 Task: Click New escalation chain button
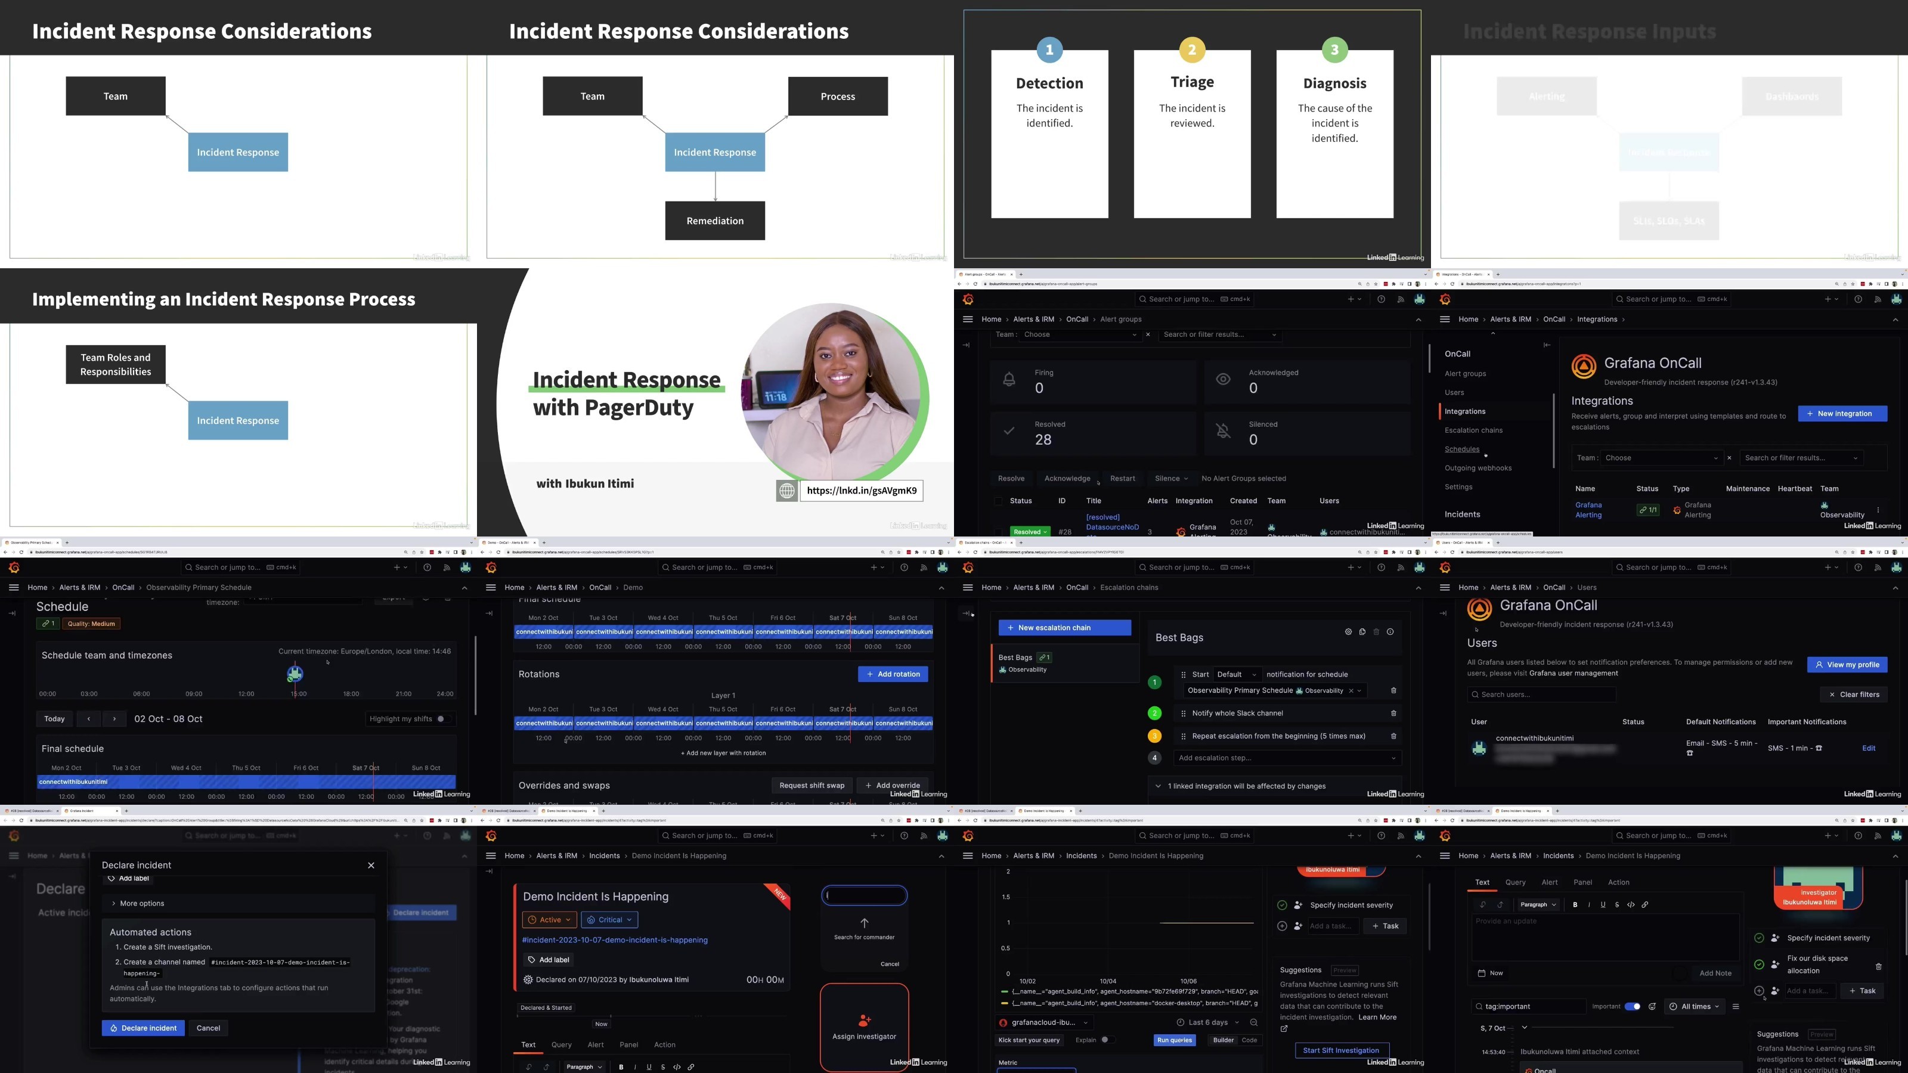click(1064, 628)
